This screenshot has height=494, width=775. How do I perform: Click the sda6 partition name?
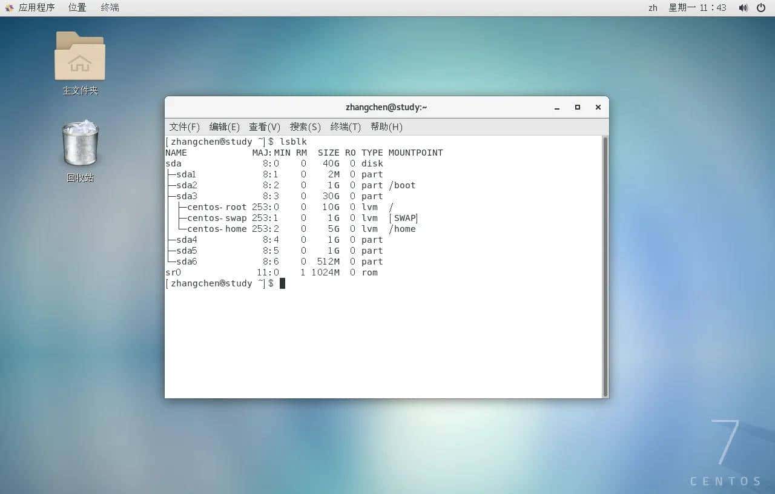click(186, 262)
